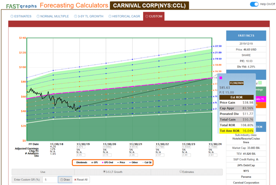The width and height of the screenshot is (276, 185).
Task: Open the Estimates tab
Action: 21,16
